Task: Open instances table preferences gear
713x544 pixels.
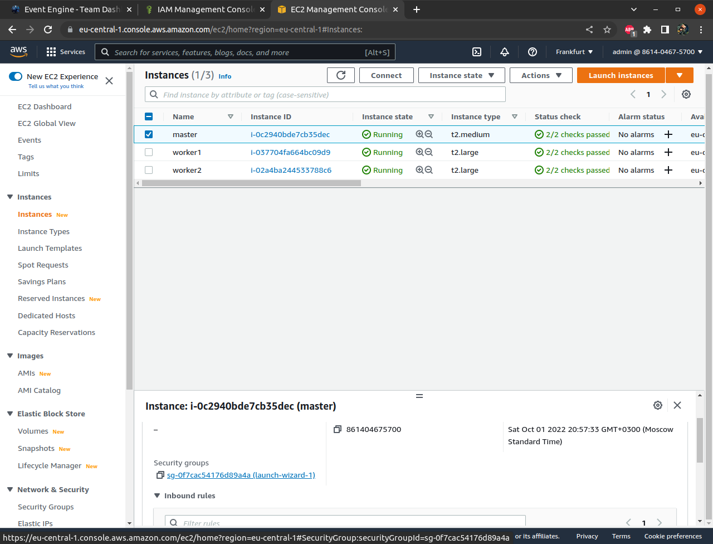Action: point(686,94)
